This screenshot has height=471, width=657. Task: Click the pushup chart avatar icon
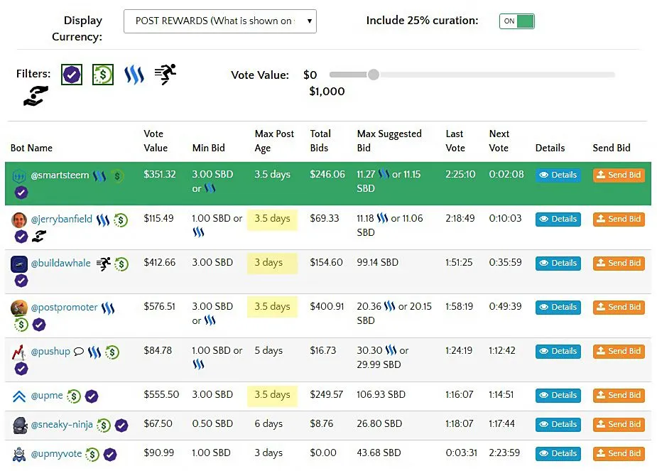(x=19, y=352)
